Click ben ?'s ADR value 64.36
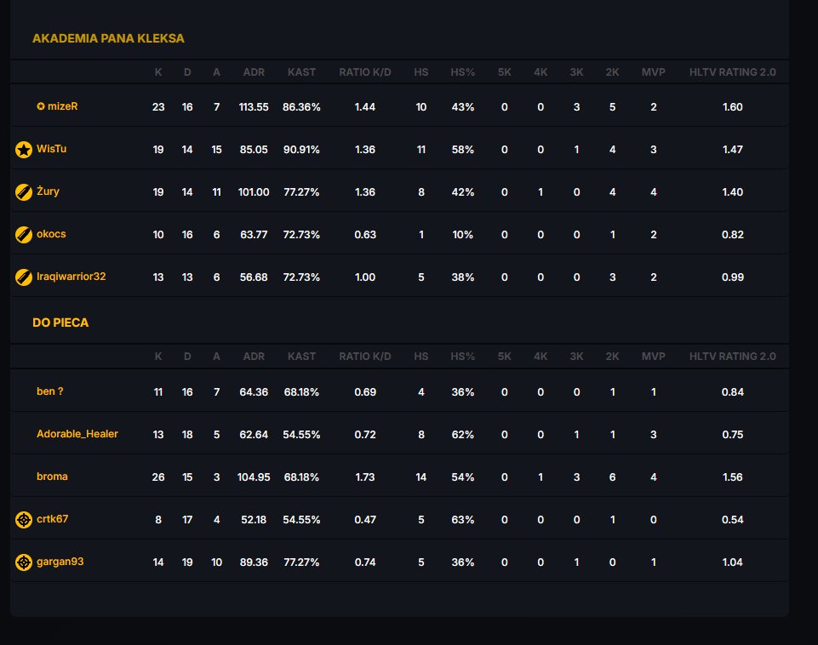This screenshot has height=645, width=818. (x=254, y=392)
